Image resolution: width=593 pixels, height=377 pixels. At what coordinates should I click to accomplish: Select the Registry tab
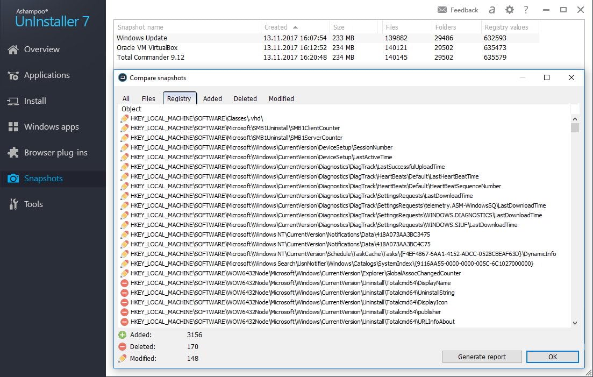179,98
